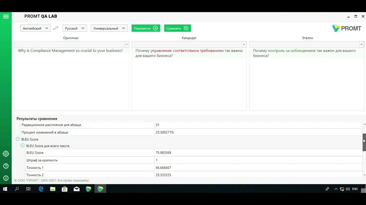Screen dimensions: 366x205
Task: Open the info icon in the sidebar
Action: [x=6, y=178]
